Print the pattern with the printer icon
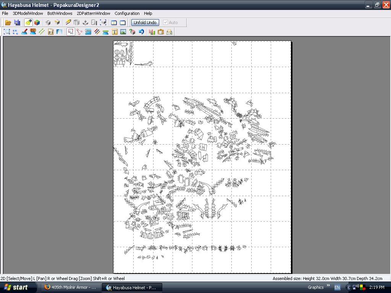 [169, 32]
